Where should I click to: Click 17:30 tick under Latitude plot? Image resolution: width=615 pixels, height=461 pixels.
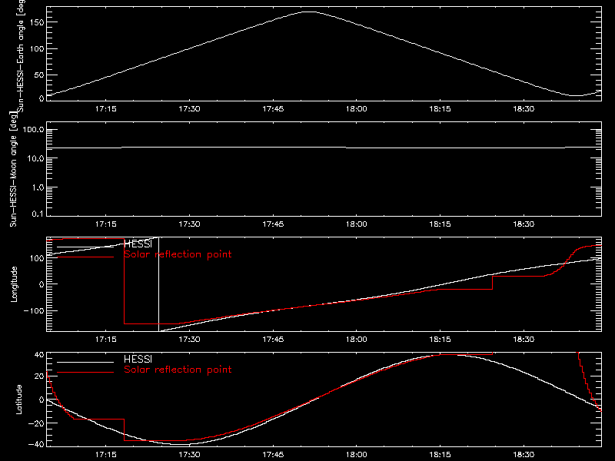pos(189,455)
